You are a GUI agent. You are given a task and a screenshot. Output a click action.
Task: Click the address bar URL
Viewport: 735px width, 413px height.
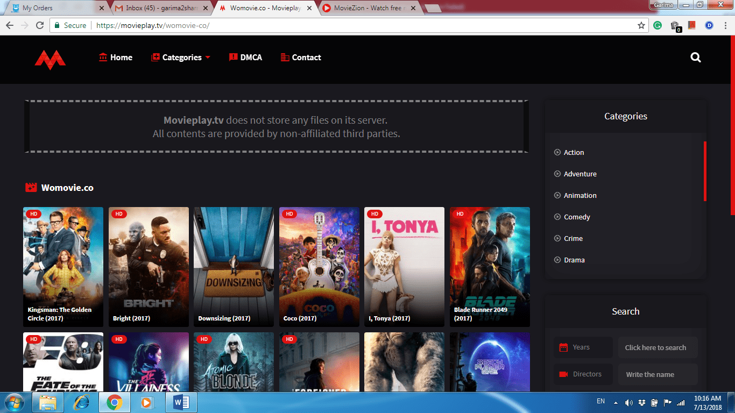[153, 25]
